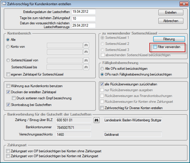Open binoculars lookup for Sortierschlüssel bis
190x163 pixels.
tap(86, 67)
